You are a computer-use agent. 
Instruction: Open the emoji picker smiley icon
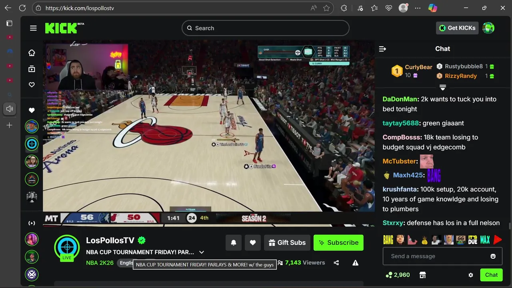(x=493, y=256)
